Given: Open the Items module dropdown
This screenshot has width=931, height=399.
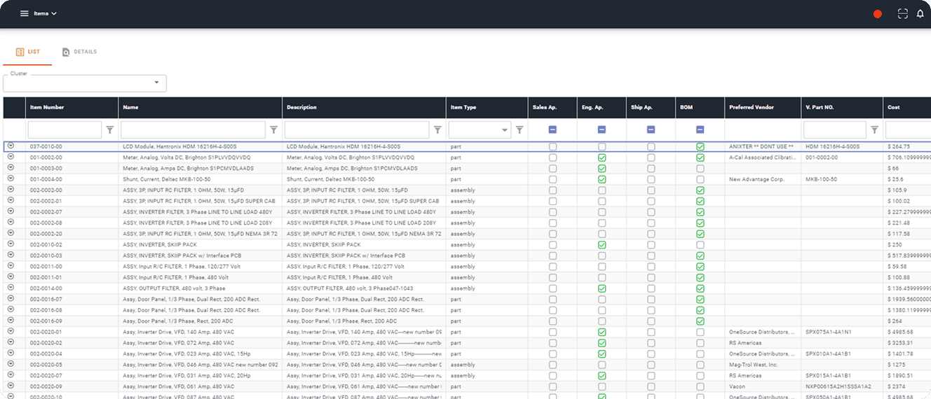Looking at the screenshot, I should pos(46,13).
